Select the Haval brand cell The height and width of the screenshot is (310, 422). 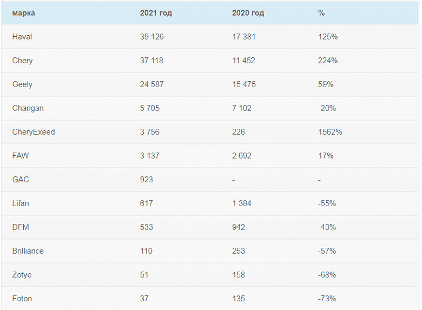[23, 37]
